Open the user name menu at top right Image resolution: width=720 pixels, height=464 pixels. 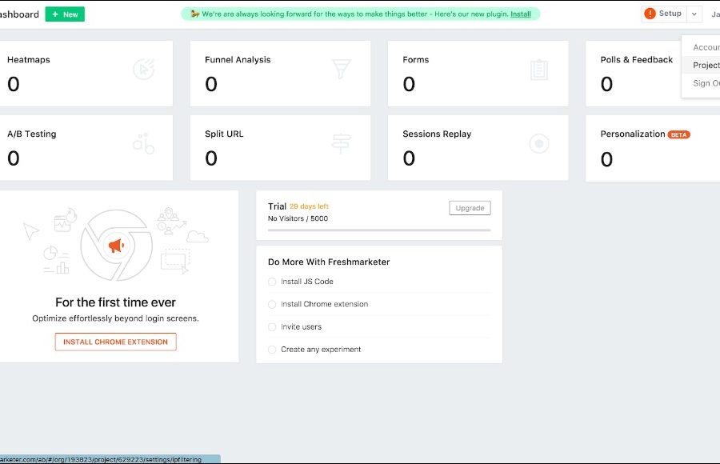click(x=714, y=14)
